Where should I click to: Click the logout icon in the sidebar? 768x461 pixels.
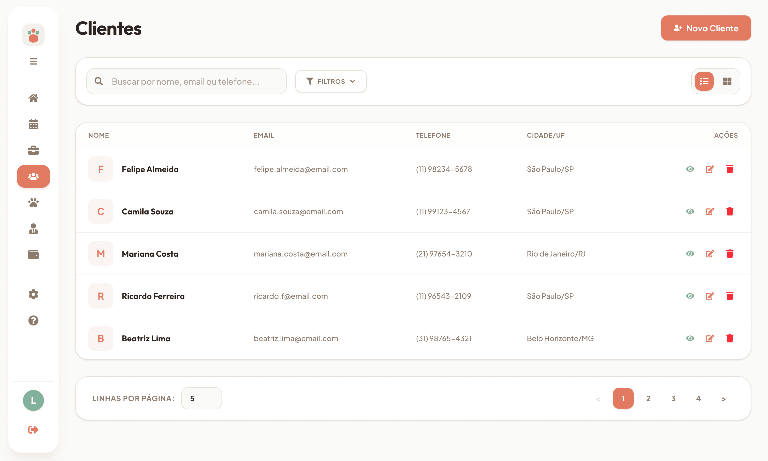[x=33, y=430]
